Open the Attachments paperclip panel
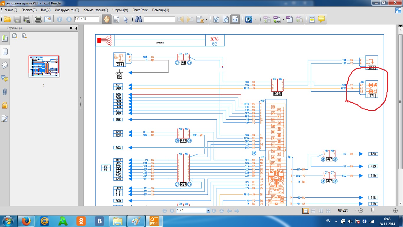 tap(5, 92)
